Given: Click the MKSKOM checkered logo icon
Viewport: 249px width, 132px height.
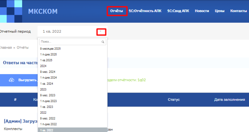Looking at the screenshot, I should (11, 11).
